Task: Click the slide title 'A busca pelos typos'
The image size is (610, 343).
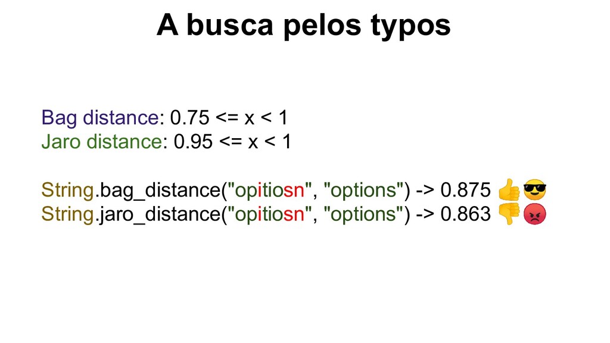Action: [x=303, y=25]
